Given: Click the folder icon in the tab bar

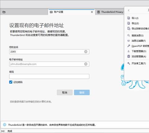Looking at the screenshot, I should [4, 12].
